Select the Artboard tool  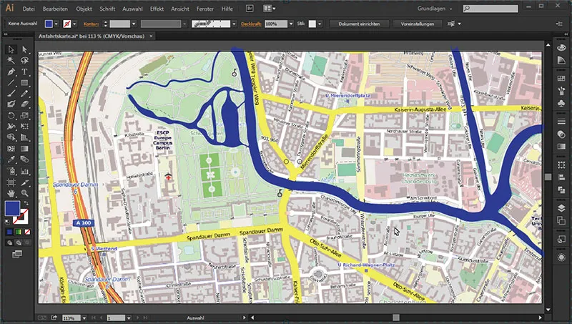(11, 182)
